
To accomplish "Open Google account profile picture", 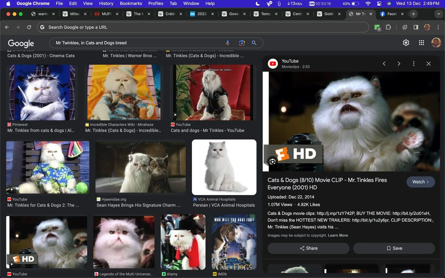I will point(436,43).
